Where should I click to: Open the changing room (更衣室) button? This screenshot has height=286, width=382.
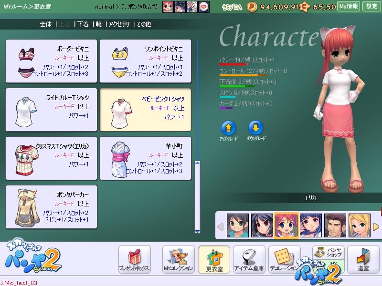pyautogui.click(x=214, y=259)
